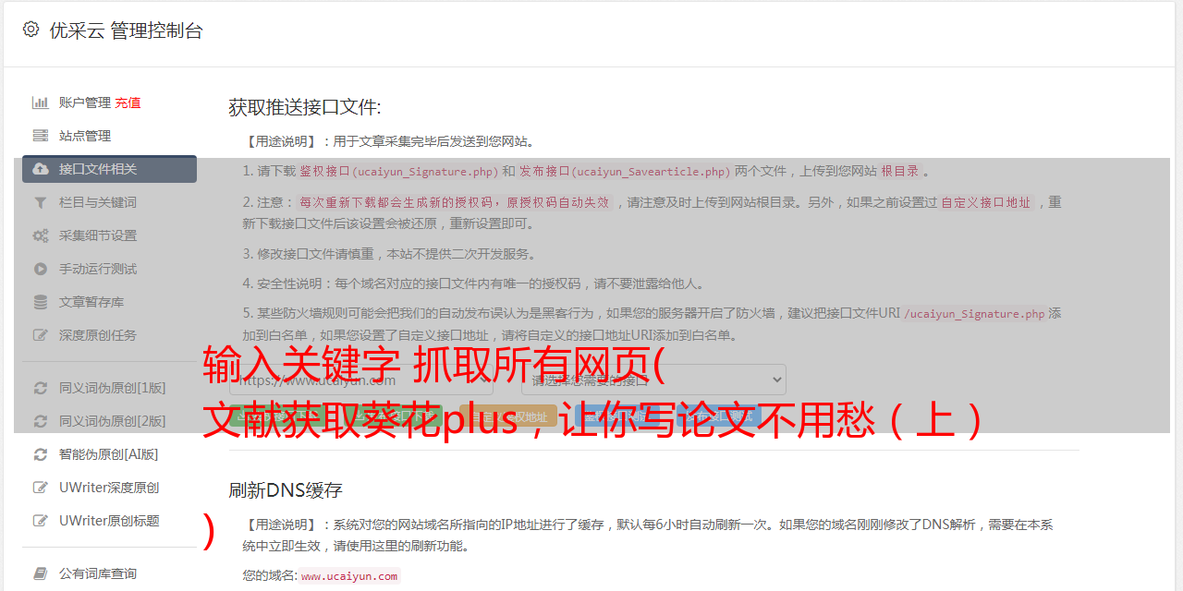The height and width of the screenshot is (591, 1183).
Task: Click the red 充值 link
Action: tap(128, 103)
